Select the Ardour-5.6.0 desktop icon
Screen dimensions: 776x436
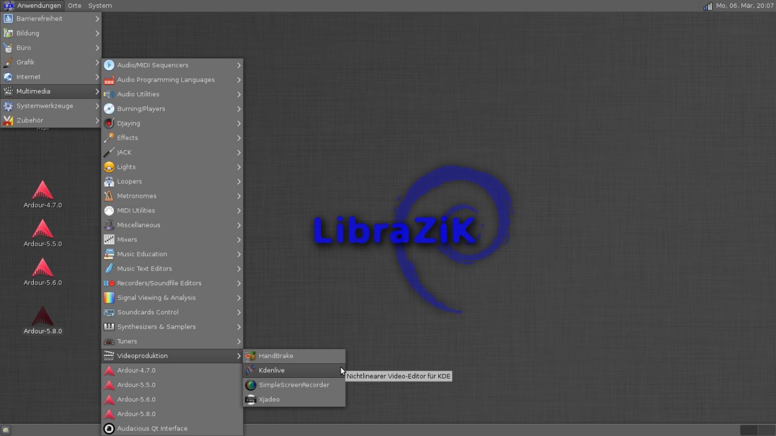point(42,272)
